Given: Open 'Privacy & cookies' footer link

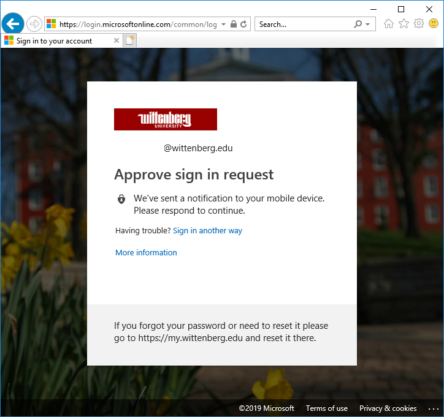Looking at the screenshot, I should click(x=388, y=408).
